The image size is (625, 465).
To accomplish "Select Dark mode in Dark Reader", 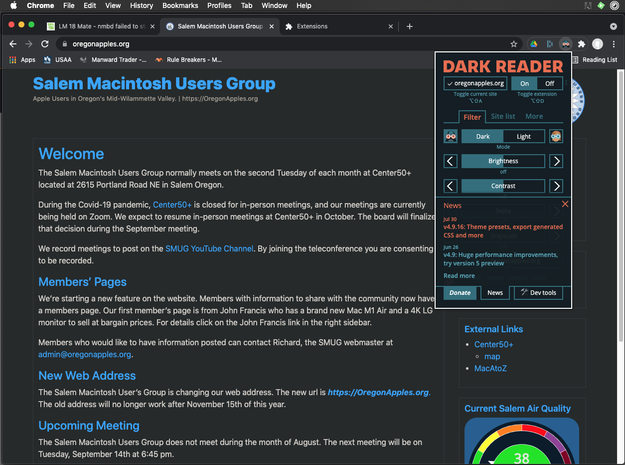I will (x=482, y=136).
